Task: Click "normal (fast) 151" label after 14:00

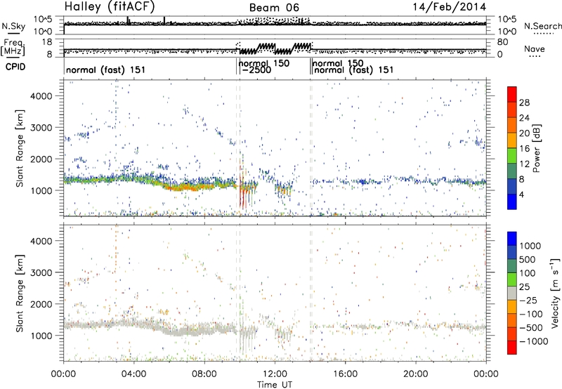Action: pyautogui.click(x=354, y=70)
